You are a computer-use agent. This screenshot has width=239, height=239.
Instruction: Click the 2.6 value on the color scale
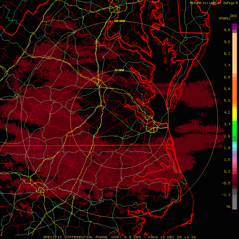point(227,136)
